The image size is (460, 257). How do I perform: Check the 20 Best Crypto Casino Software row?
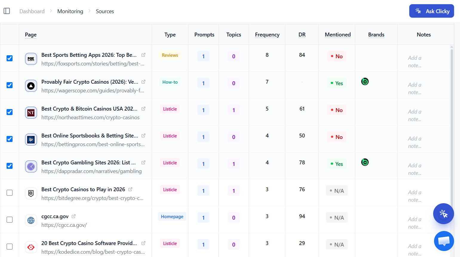point(10,247)
